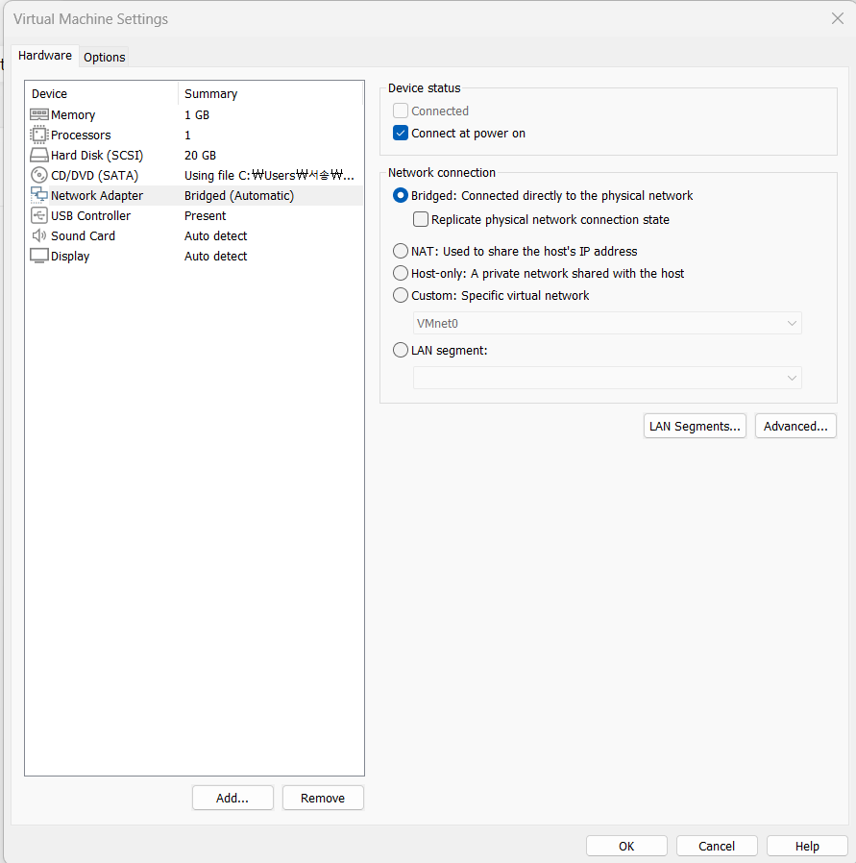
Task: Click the Sound Card Auto detect summary
Action: point(215,235)
